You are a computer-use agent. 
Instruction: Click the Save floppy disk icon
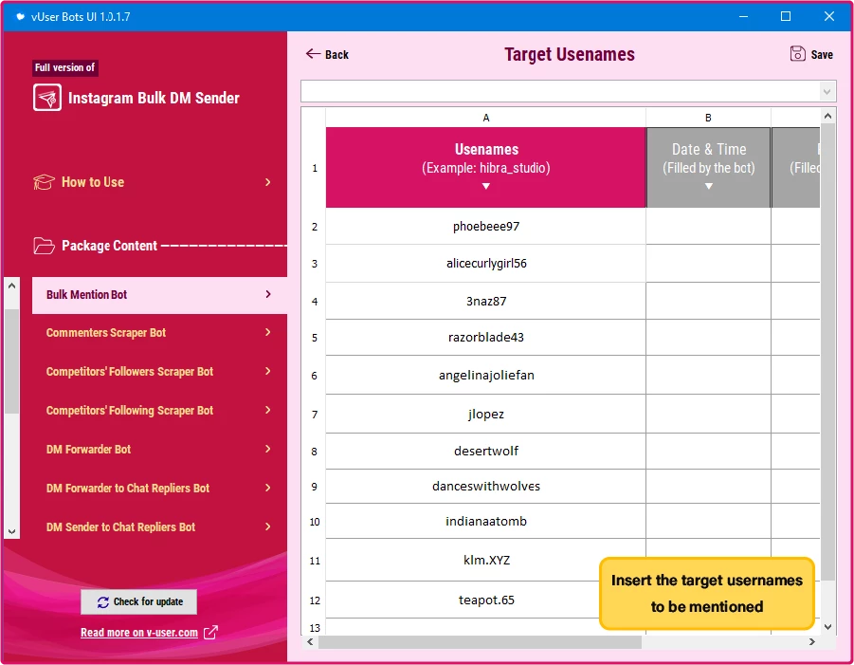(x=797, y=53)
